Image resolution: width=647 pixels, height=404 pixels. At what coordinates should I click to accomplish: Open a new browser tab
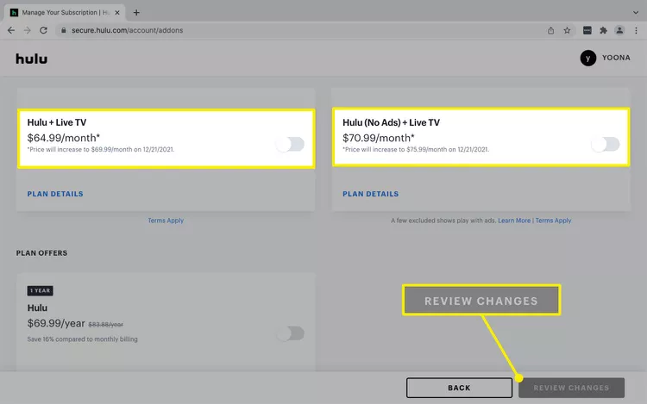136,13
